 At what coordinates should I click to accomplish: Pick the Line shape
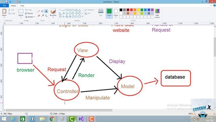click(x=60, y=10)
